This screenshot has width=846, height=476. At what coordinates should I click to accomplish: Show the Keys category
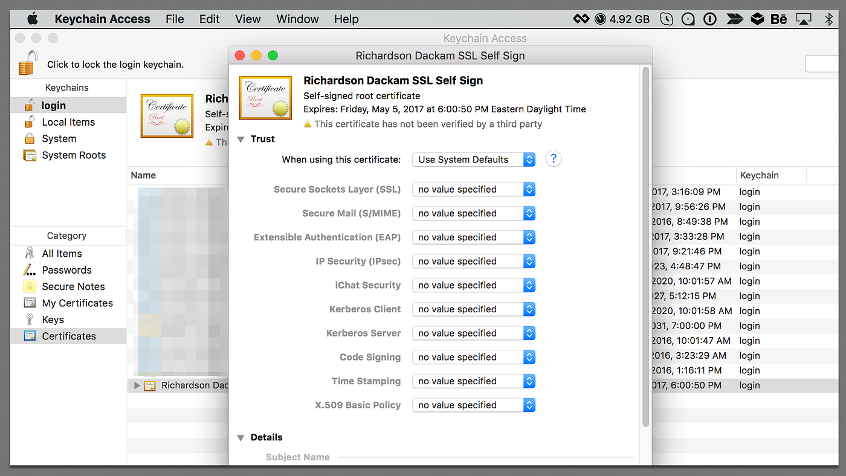point(68,320)
